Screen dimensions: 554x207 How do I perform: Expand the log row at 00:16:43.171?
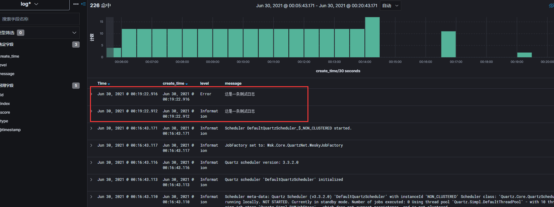tap(91, 128)
